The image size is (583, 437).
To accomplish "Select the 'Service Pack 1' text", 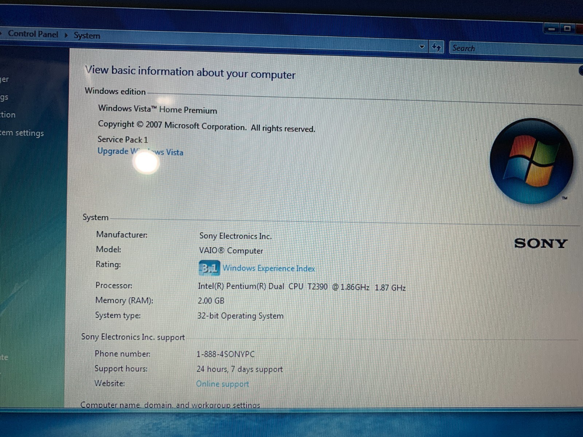I will pyautogui.click(x=123, y=139).
